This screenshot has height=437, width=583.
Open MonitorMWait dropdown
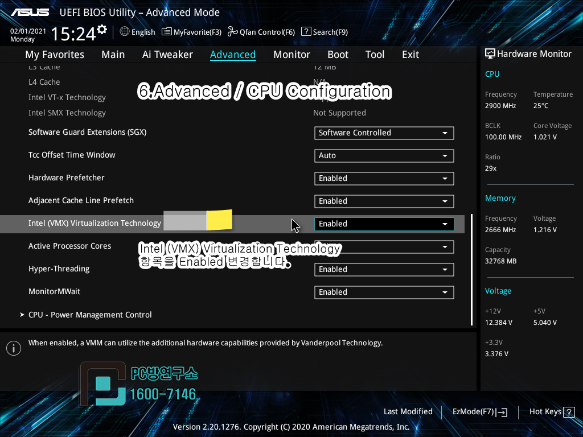(384, 292)
